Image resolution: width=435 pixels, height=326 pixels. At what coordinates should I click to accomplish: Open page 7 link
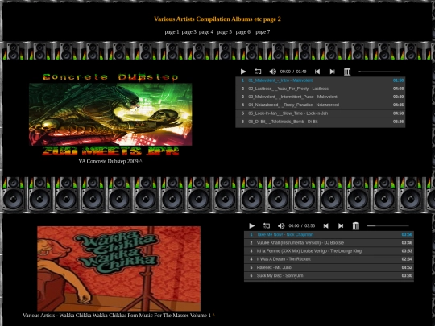[263, 32]
